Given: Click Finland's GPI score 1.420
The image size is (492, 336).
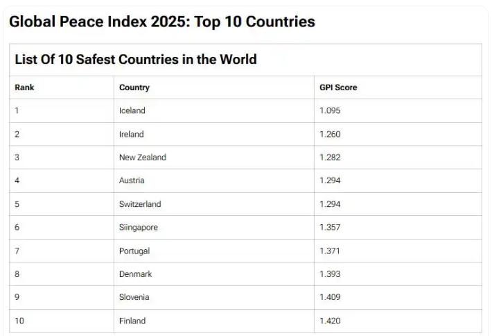Looking at the screenshot, I should tap(330, 321).
